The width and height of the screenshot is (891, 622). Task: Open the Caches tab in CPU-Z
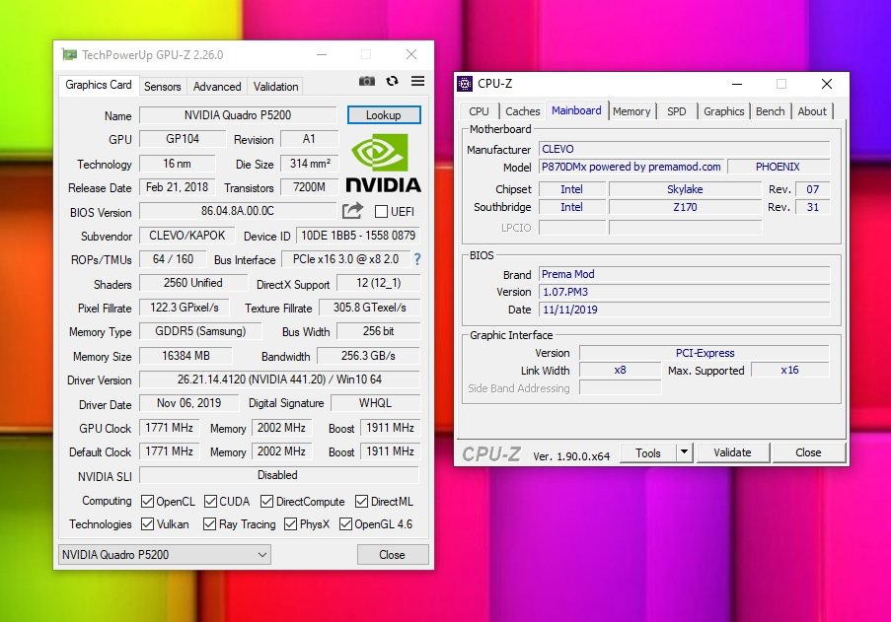pyautogui.click(x=522, y=111)
